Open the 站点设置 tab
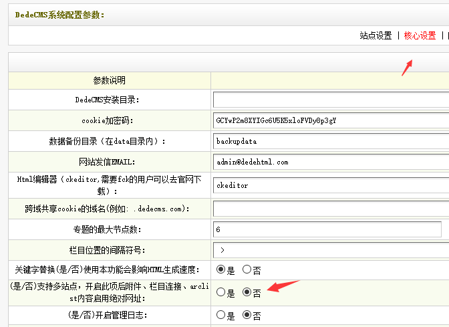 (x=376, y=36)
